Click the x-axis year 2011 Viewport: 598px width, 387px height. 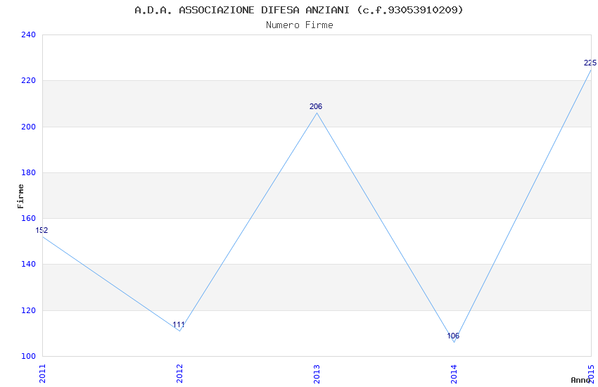coord(42,374)
